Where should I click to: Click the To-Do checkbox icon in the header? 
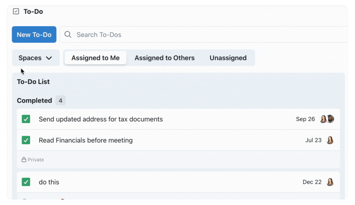click(16, 11)
